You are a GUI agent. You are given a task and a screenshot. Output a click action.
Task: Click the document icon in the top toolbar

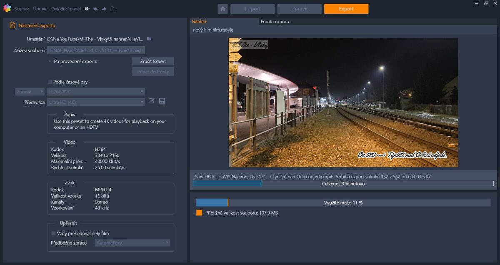(112, 8)
